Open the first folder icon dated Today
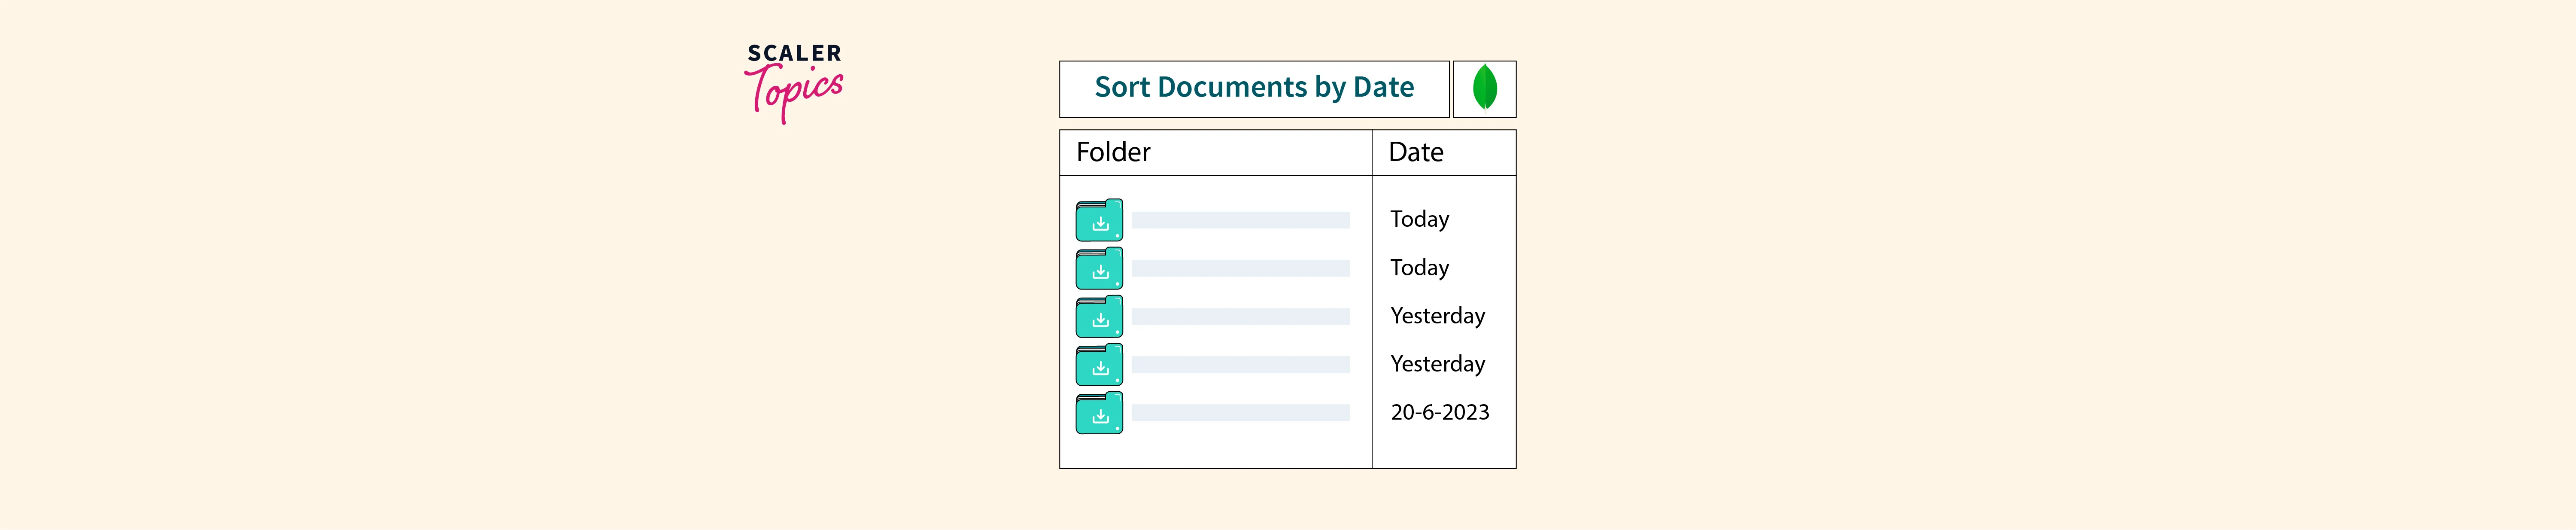The width and height of the screenshot is (2576, 530). pos(1099,221)
